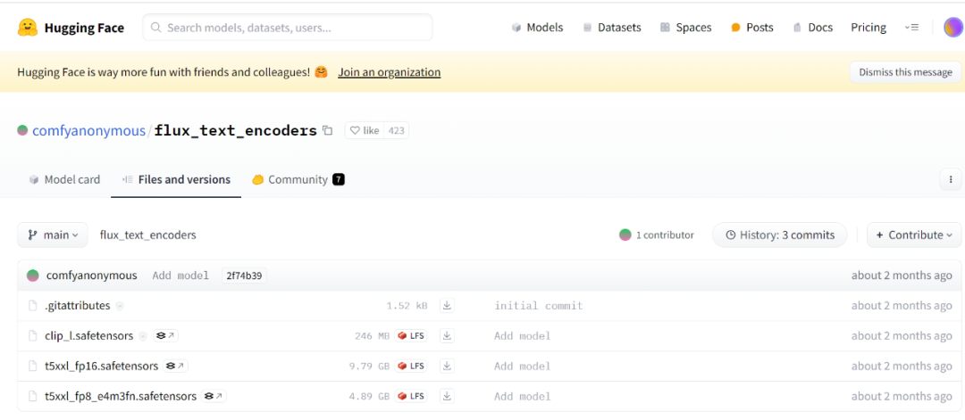The width and height of the screenshot is (965, 420).
Task: Click the comfyanonymous avatar beside the repo title
Action: 22,130
